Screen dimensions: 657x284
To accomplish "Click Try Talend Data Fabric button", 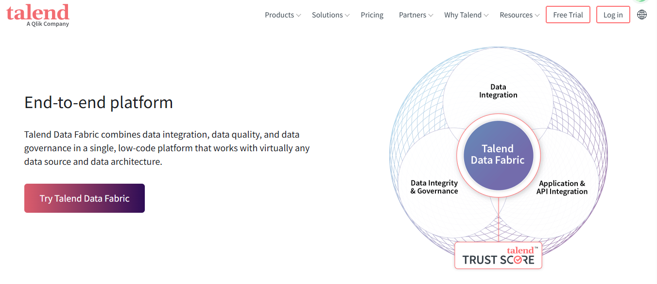I will (x=85, y=198).
